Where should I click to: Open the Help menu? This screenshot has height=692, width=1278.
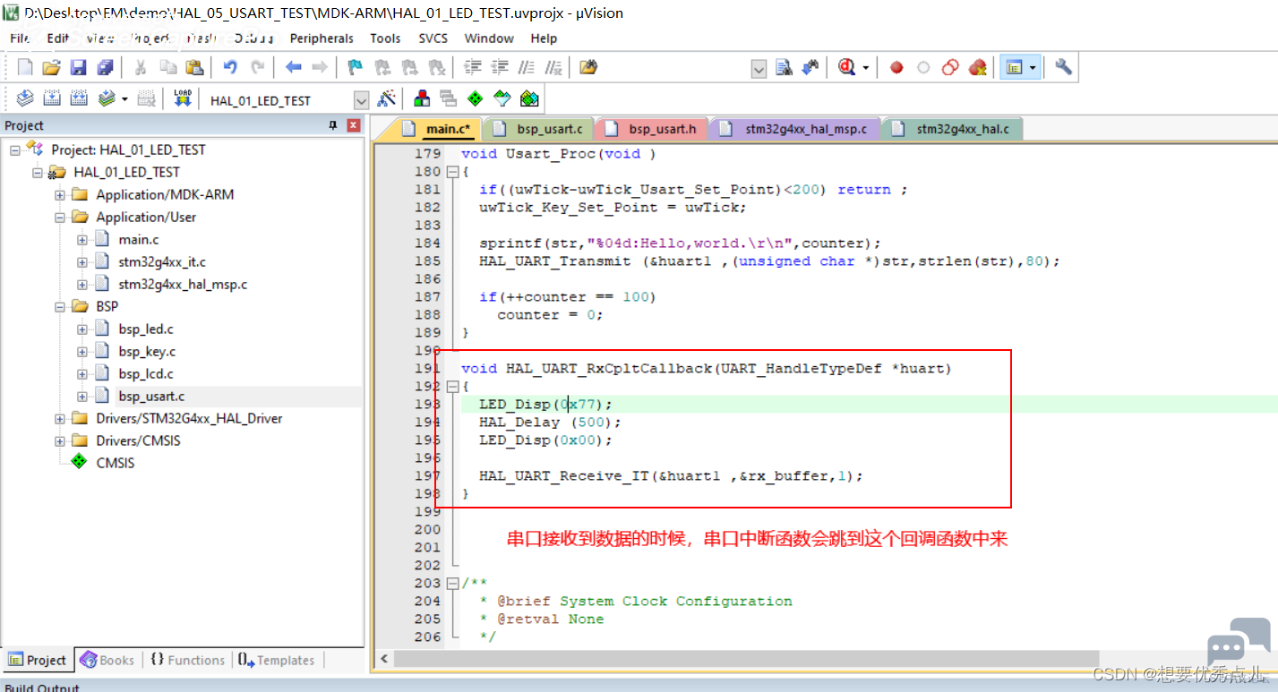pyautogui.click(x=544, y=38)
